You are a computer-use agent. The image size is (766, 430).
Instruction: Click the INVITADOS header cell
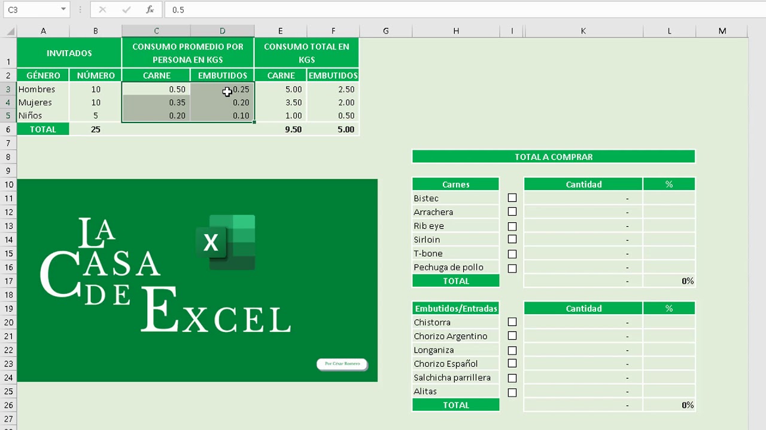69,53
